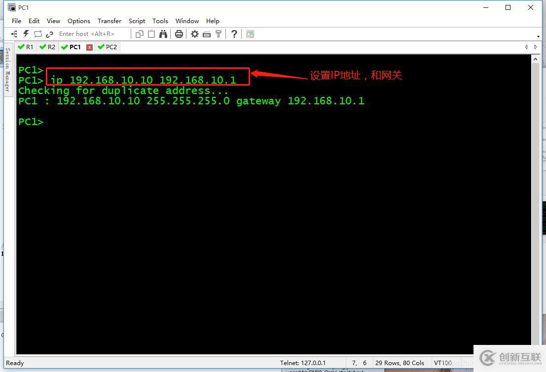The height and width of the screenshot is (372, 546).
Task: Click the terminal scrollbar up arrow
Action: [x=535, y=59]
